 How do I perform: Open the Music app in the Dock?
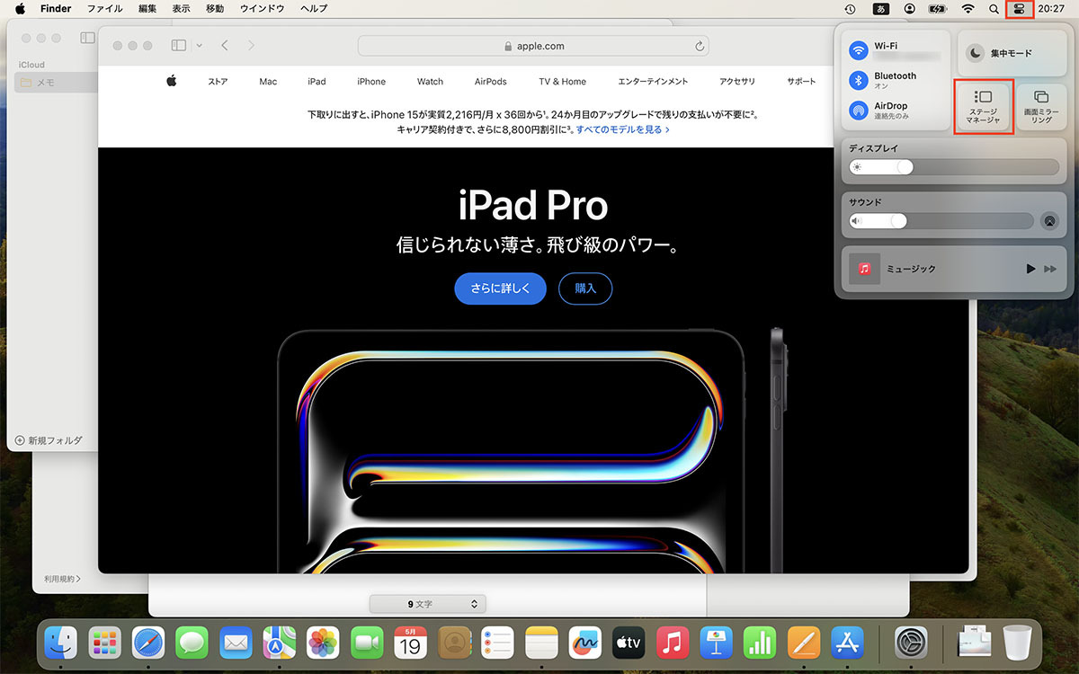coord(673,643)
